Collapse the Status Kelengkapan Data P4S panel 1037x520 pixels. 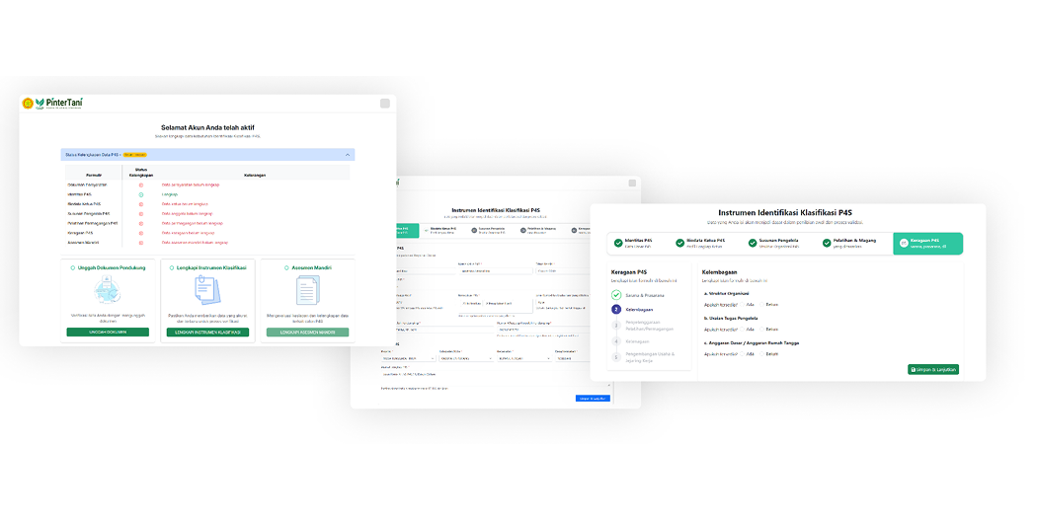point(348,155)
